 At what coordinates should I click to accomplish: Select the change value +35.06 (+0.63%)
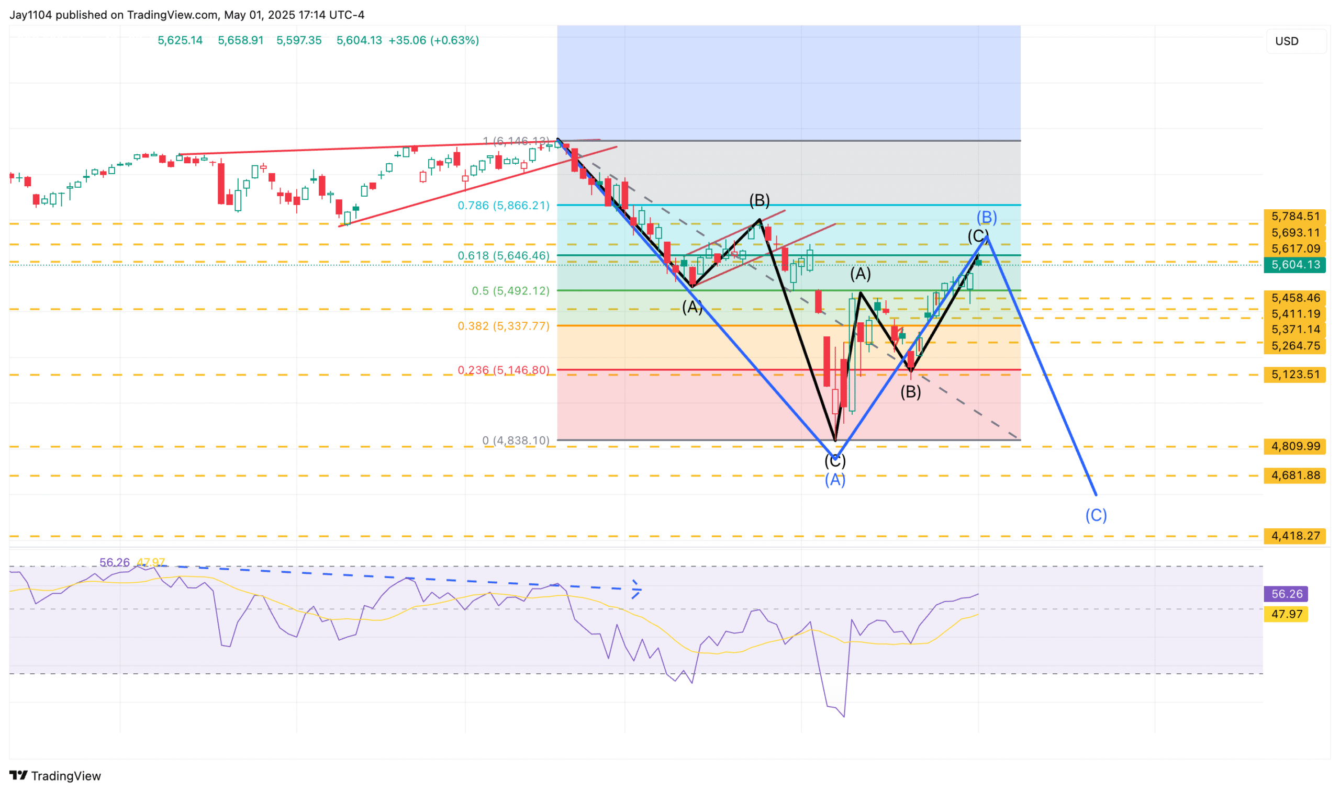433,41
